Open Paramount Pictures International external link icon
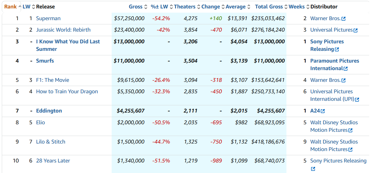374x173 pixels. coord(345,69)
